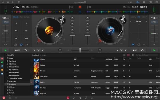Switch to BOUNCE tab on left deck

[16, 17]
